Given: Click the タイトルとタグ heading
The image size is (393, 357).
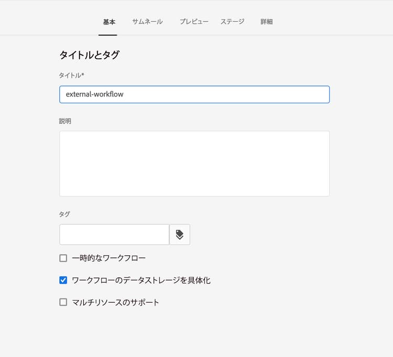Looking at the screenshot, I should tap(89, 55).
